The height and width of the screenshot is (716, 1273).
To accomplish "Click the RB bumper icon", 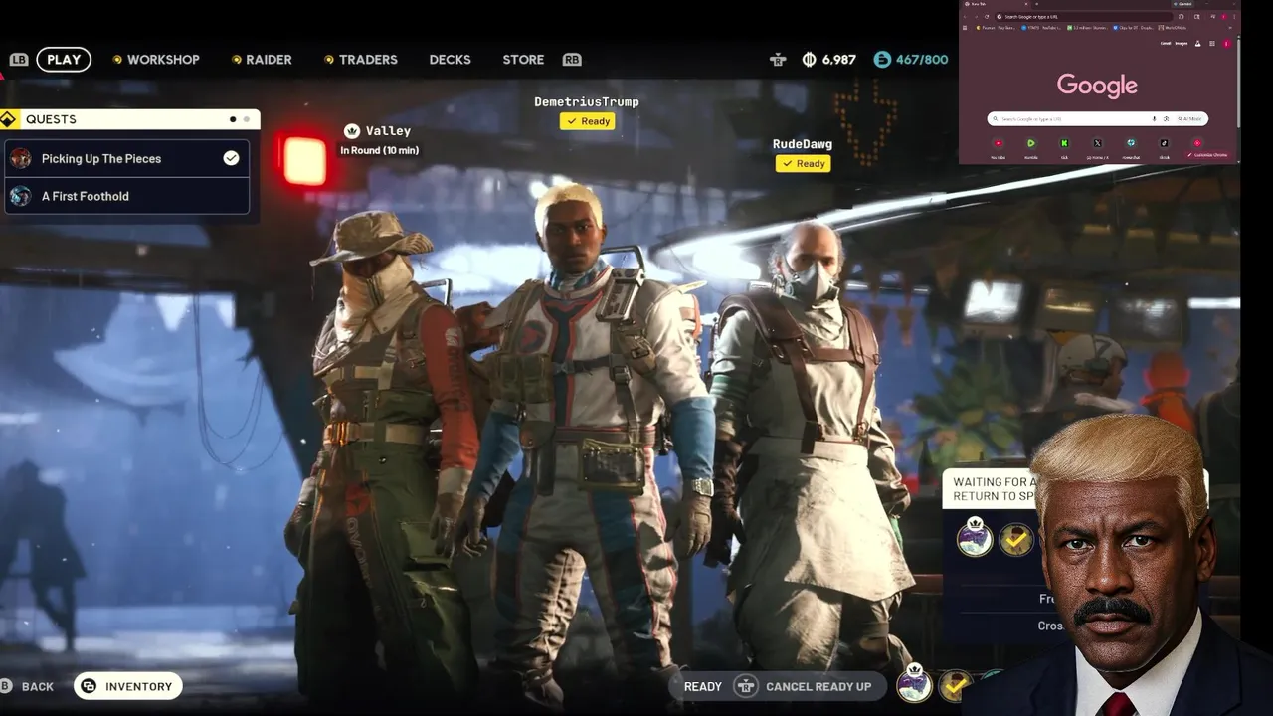I will (572, 60).
